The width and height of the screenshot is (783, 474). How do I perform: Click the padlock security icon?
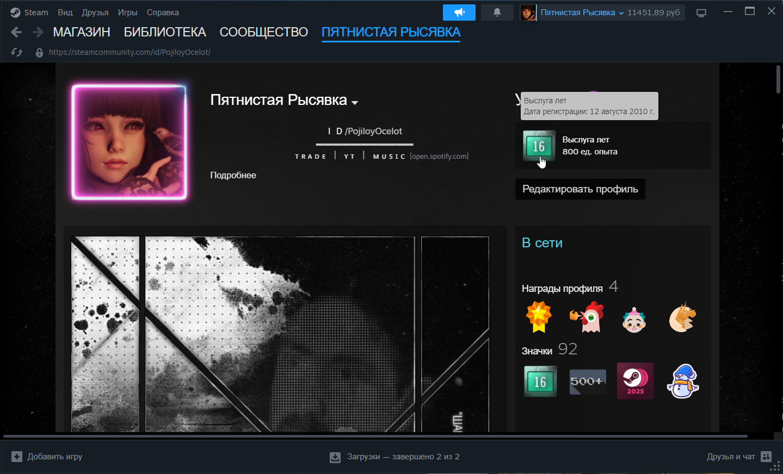point(39,53)
